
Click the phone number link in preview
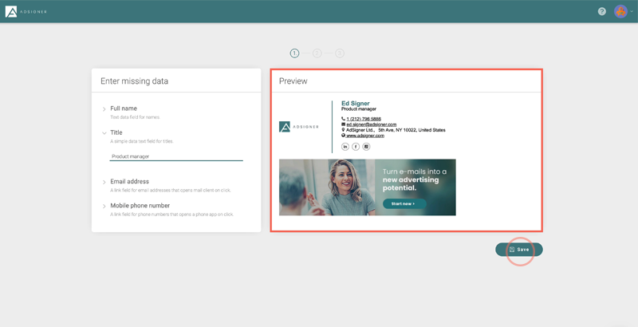point(364,119)
